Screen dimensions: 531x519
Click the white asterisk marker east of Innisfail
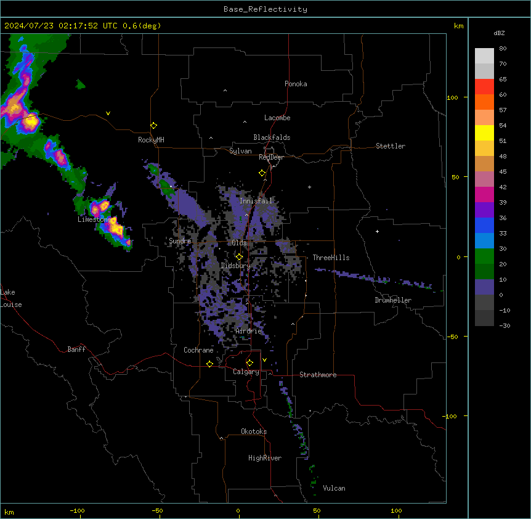point(309,187)
